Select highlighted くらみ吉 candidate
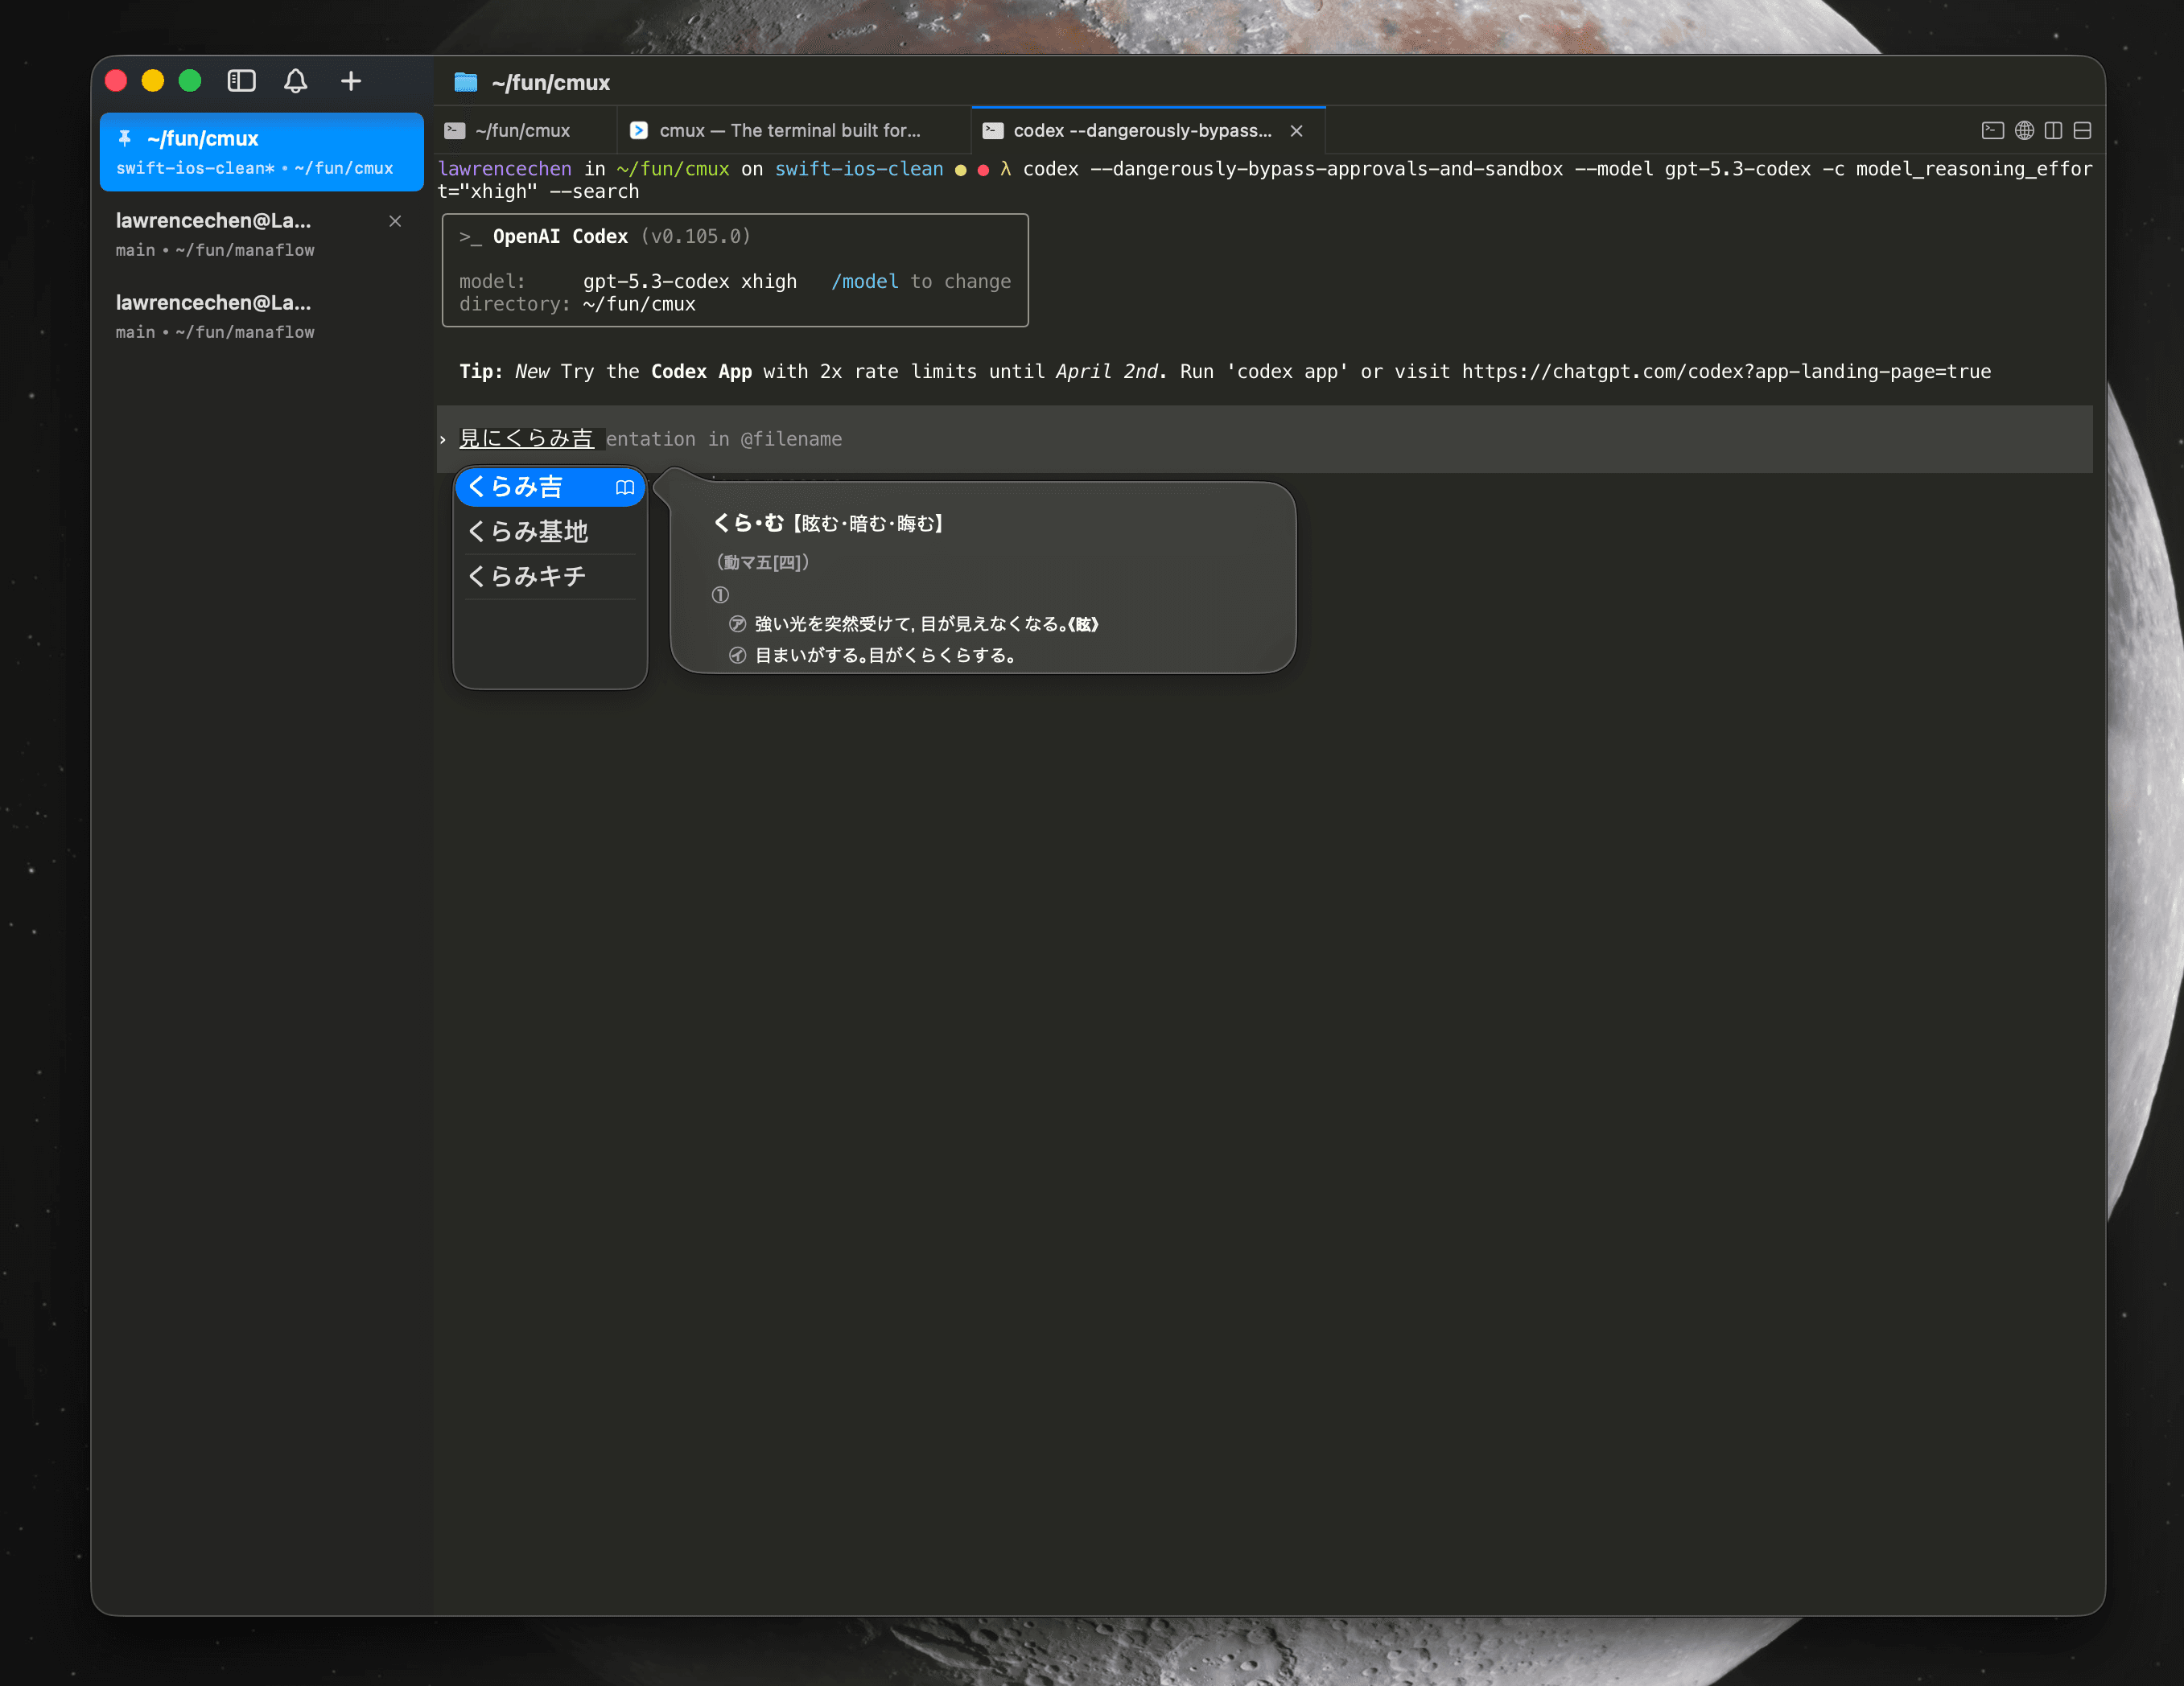The height and width of the screenshot is (1686, 2184). click(x=517, y=487)
